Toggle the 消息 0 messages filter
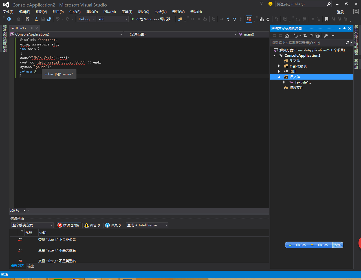The image size is (361, 280). point(113,225)
